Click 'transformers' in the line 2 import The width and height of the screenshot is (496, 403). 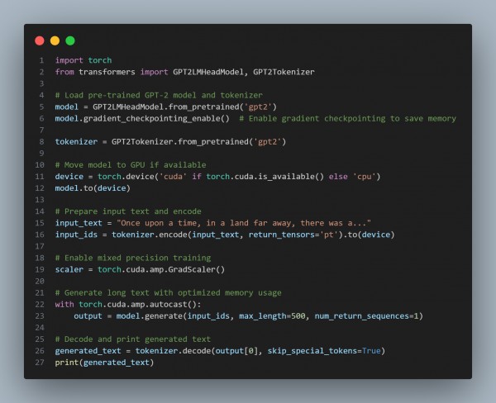pos(107,72)
